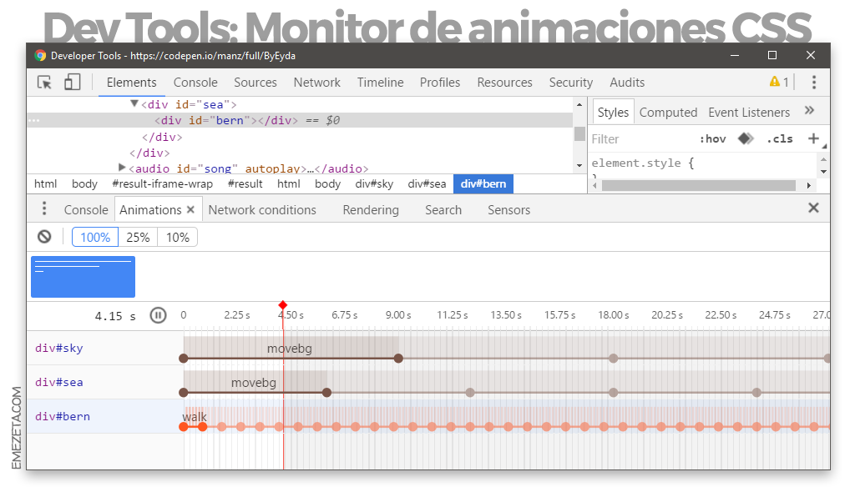Open the Search drawer tab
Screen dimensions: 855x492
coord(443,210)
